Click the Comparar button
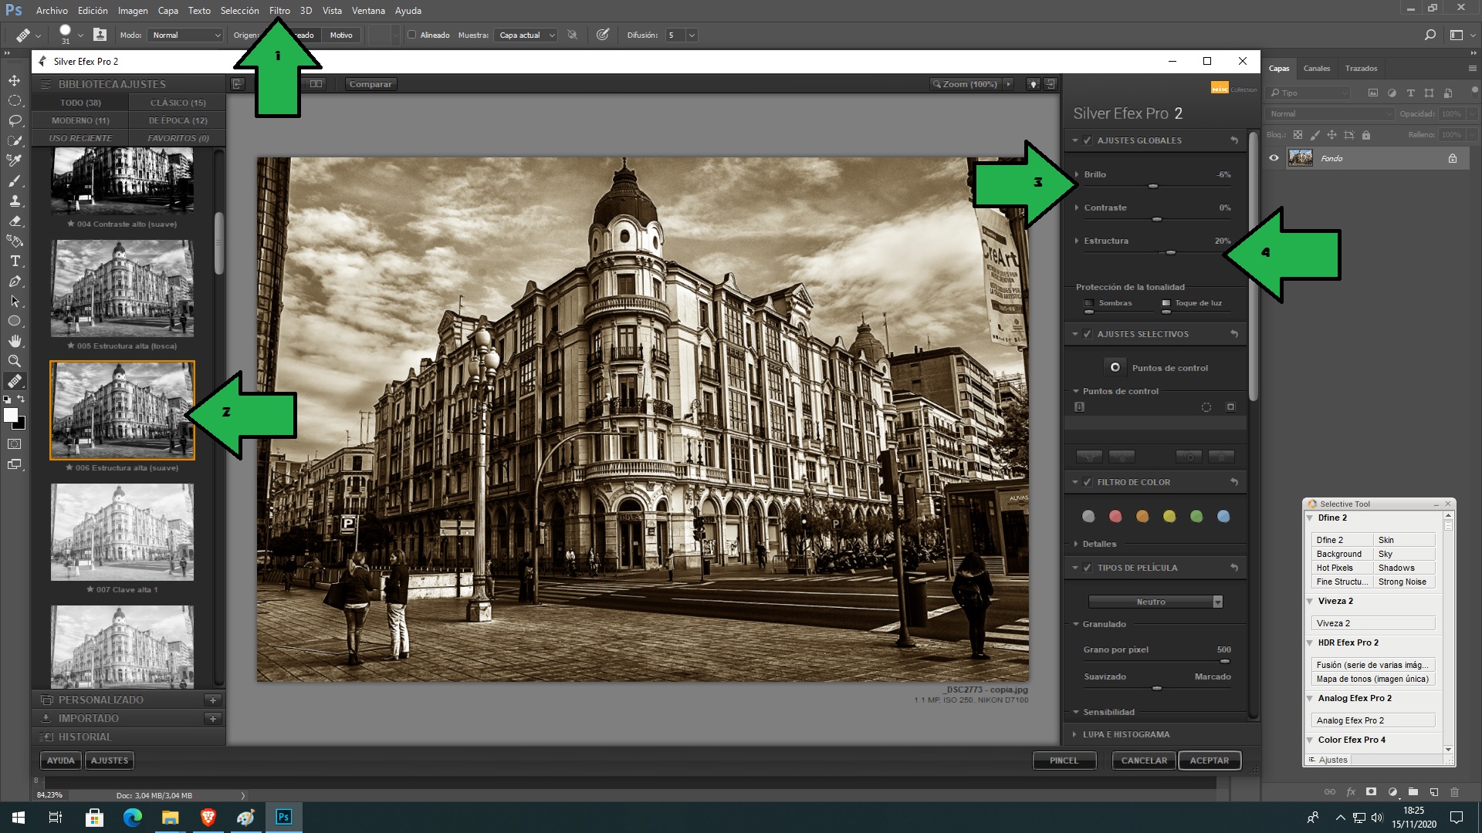The height and width of the screenshot is (833, 1482). pos(370,84)
